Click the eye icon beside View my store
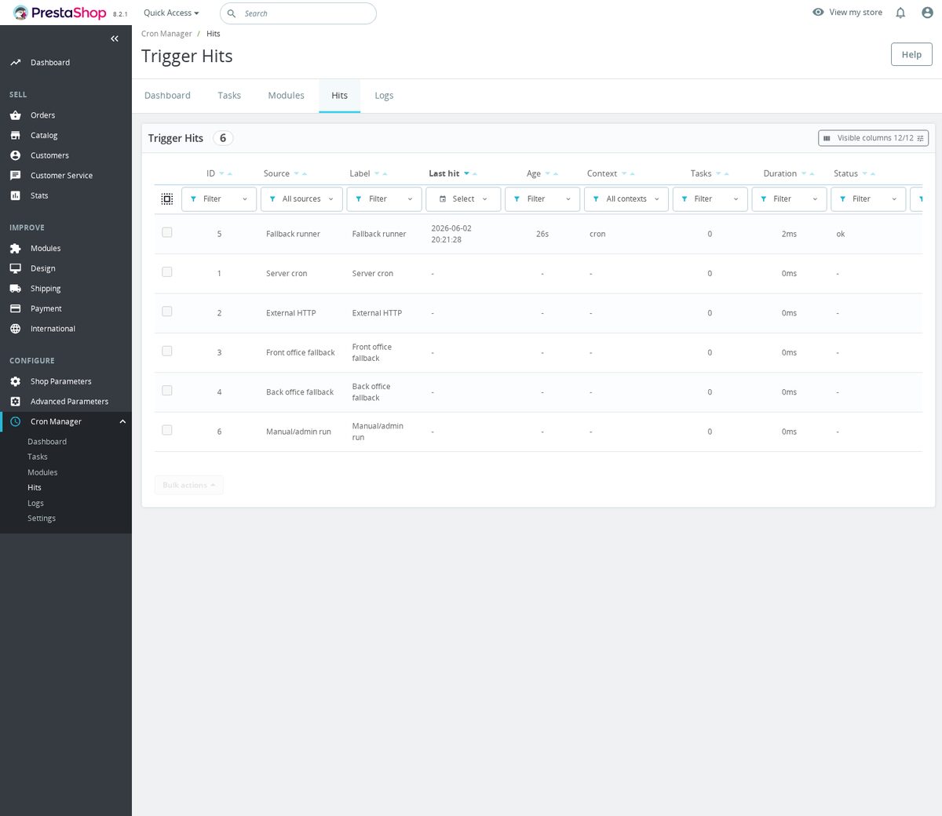This screenshot has height=816, width=942. [x=818, y=12]
